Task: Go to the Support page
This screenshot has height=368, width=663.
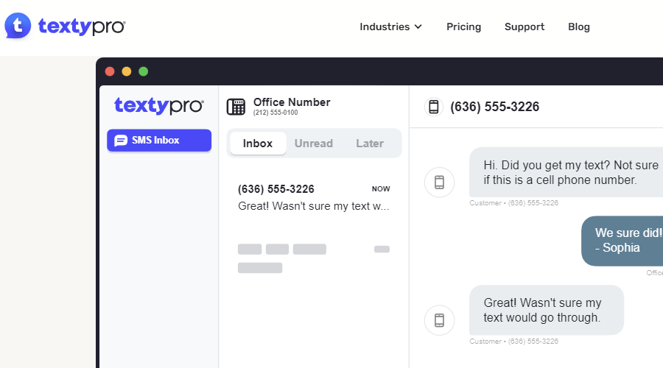Action: [525, 26]
